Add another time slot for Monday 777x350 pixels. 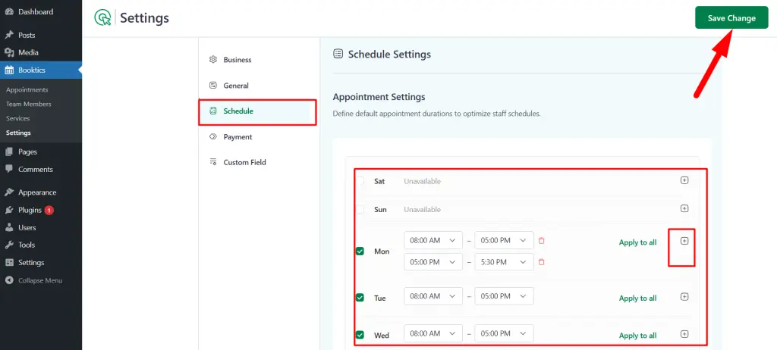(x=684, y=241)
